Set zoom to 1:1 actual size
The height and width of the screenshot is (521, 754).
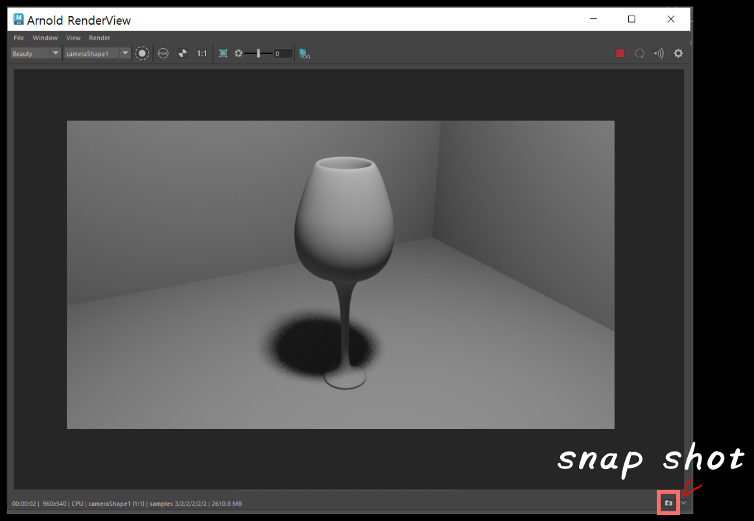[x=202, y=53]
